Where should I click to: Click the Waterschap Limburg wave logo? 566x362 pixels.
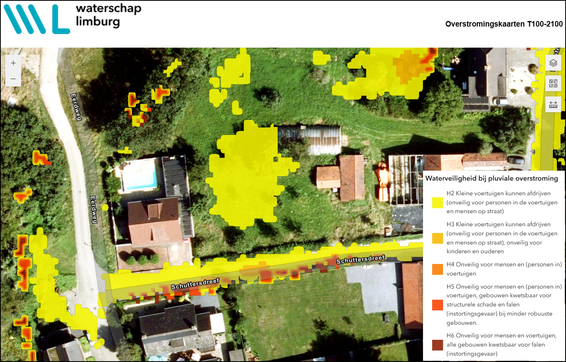click(x=37, y=19)
